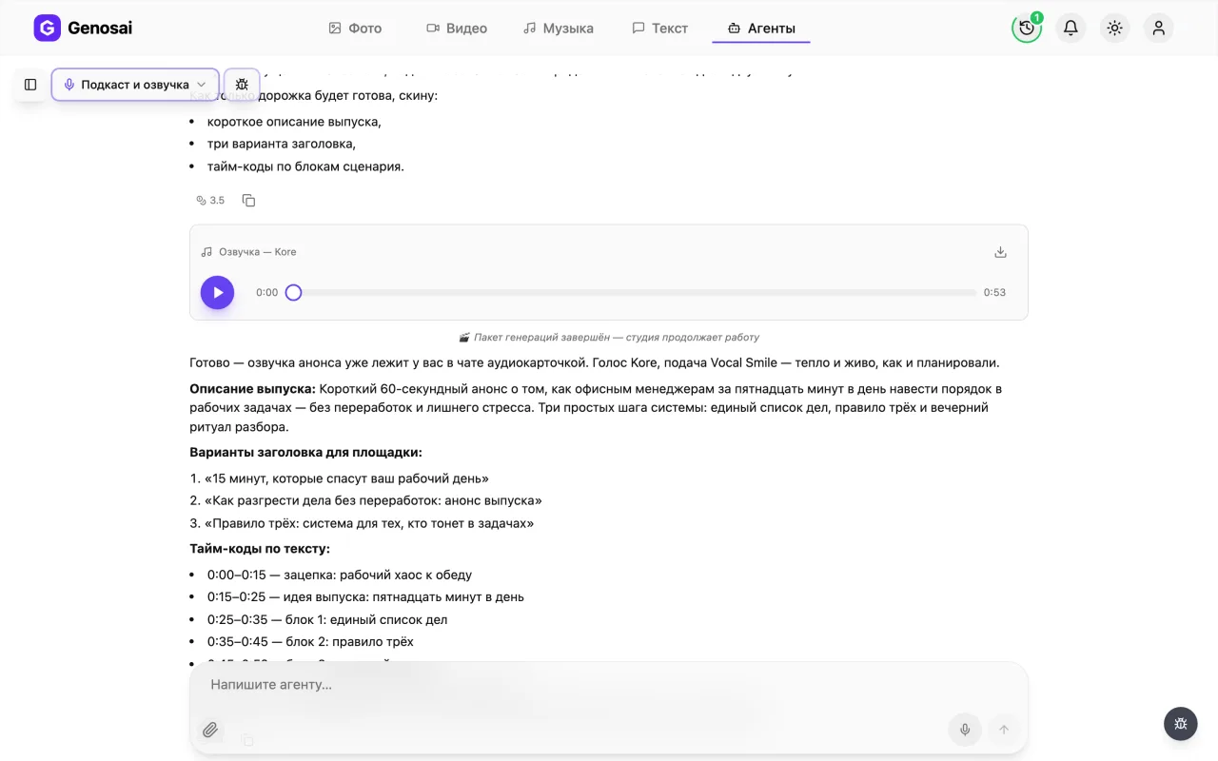
Task: Play the Kore voiceover audio
Action: click(x=217, y=293)
